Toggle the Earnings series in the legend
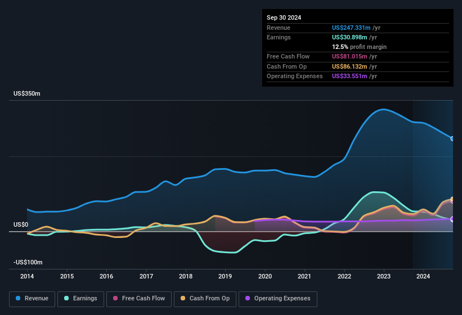462x315 pixels. coord(81,299)
